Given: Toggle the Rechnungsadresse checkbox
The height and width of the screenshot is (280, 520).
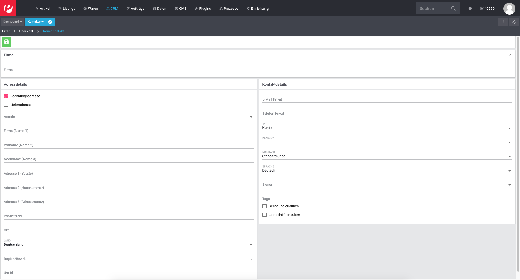Looking at the screenshot, I should click(x=6, y=96).
